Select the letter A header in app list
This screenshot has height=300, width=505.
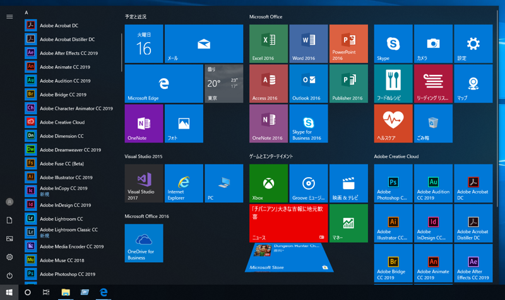coord(27,13)
